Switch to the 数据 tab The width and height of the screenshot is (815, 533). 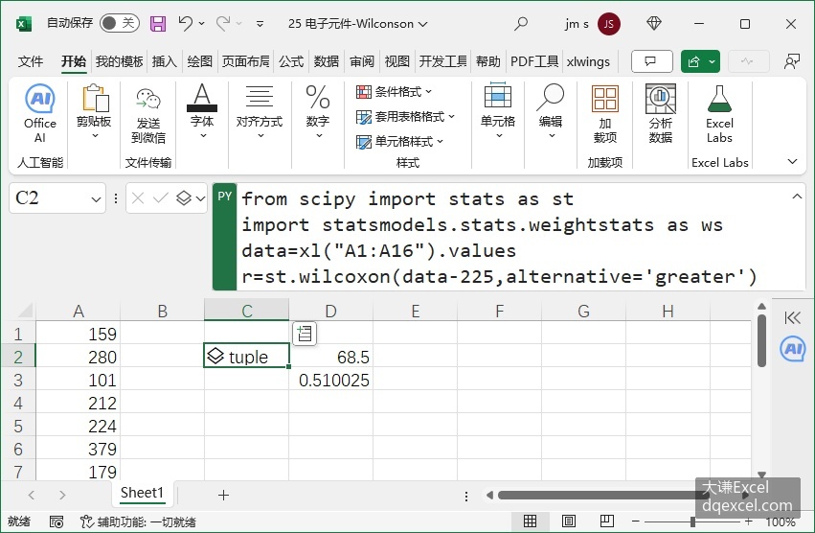[x=327, y=61]
